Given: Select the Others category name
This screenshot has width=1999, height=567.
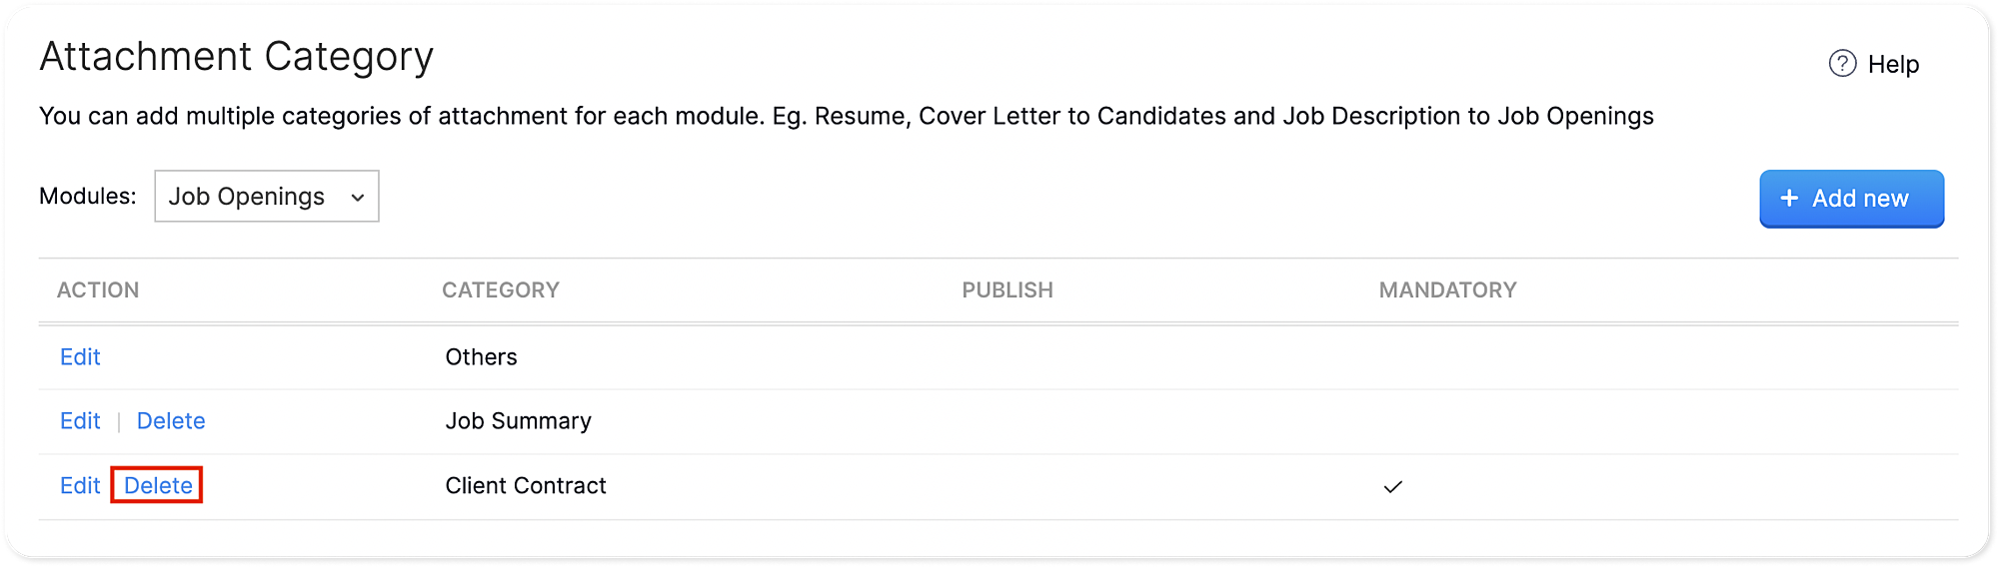Looking at the screenshot, I should point(481,357).
